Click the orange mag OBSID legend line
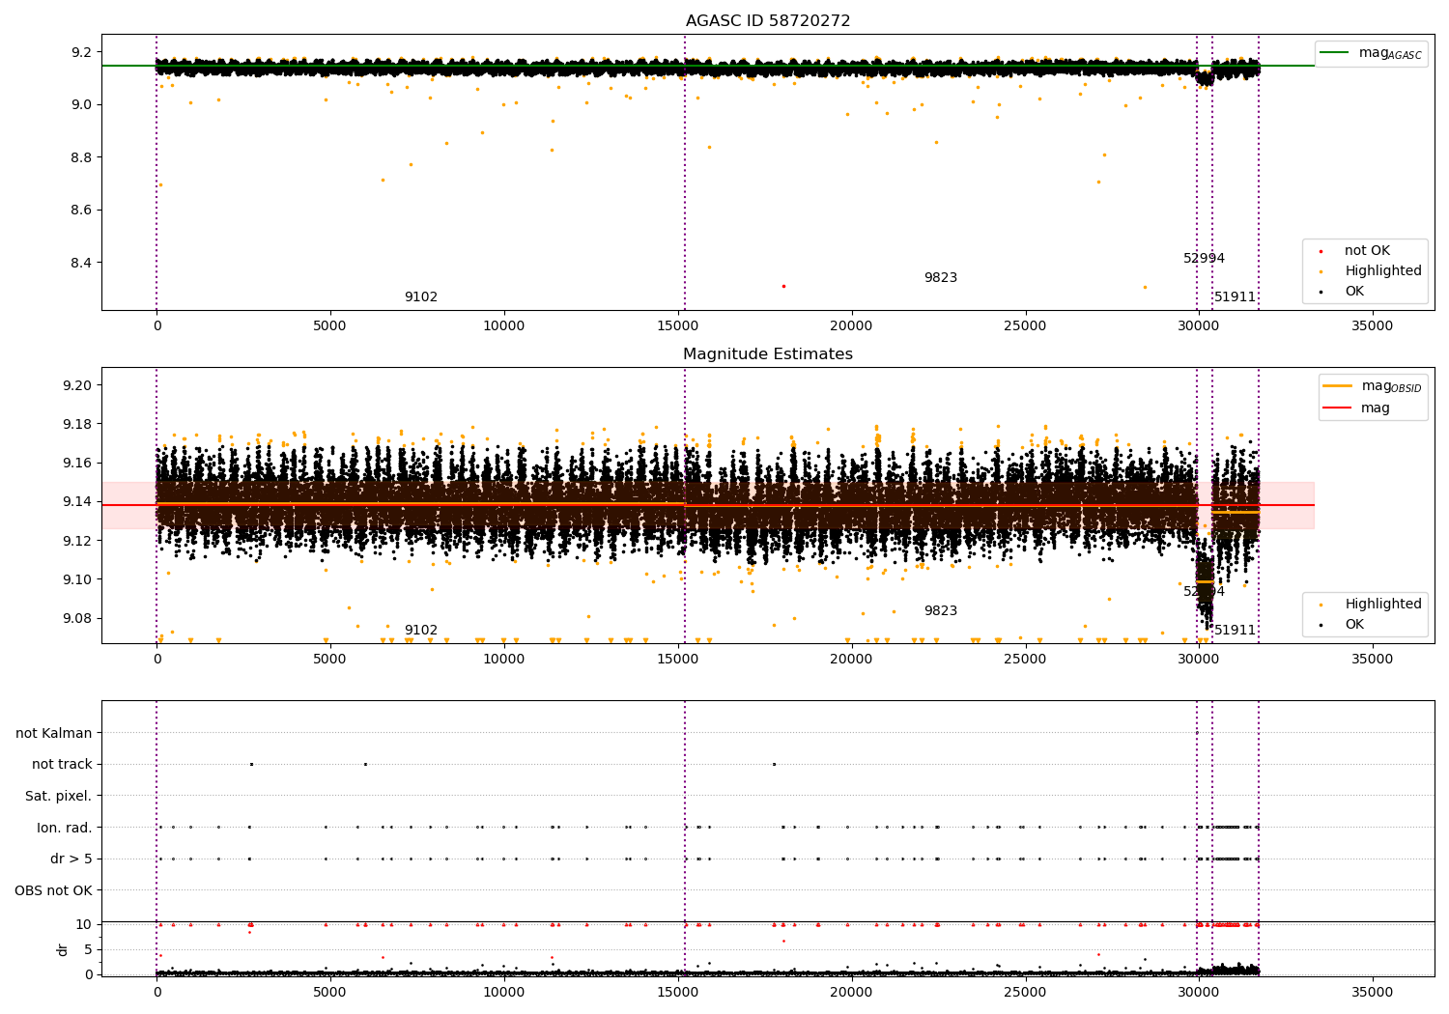 1338,386
